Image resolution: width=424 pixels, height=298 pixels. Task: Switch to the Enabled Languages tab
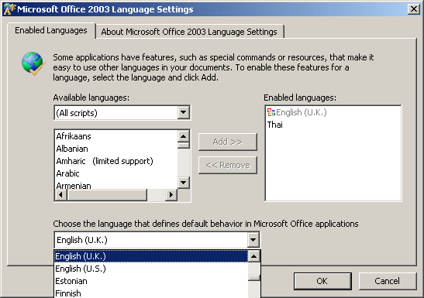tap(51, 30)
